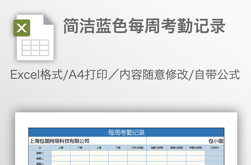The image size is (251, 165).
Task: Select the blue 每周考勤记录 table title bar
Action: [x=126, y=132]
